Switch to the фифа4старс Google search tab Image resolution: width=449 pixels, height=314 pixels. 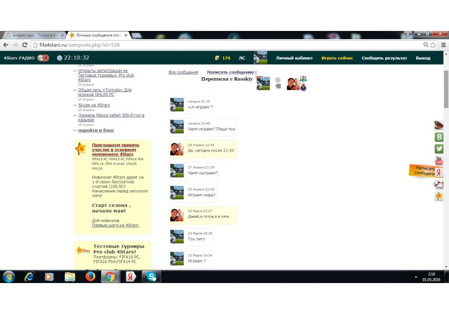click(x=34, y=35)
